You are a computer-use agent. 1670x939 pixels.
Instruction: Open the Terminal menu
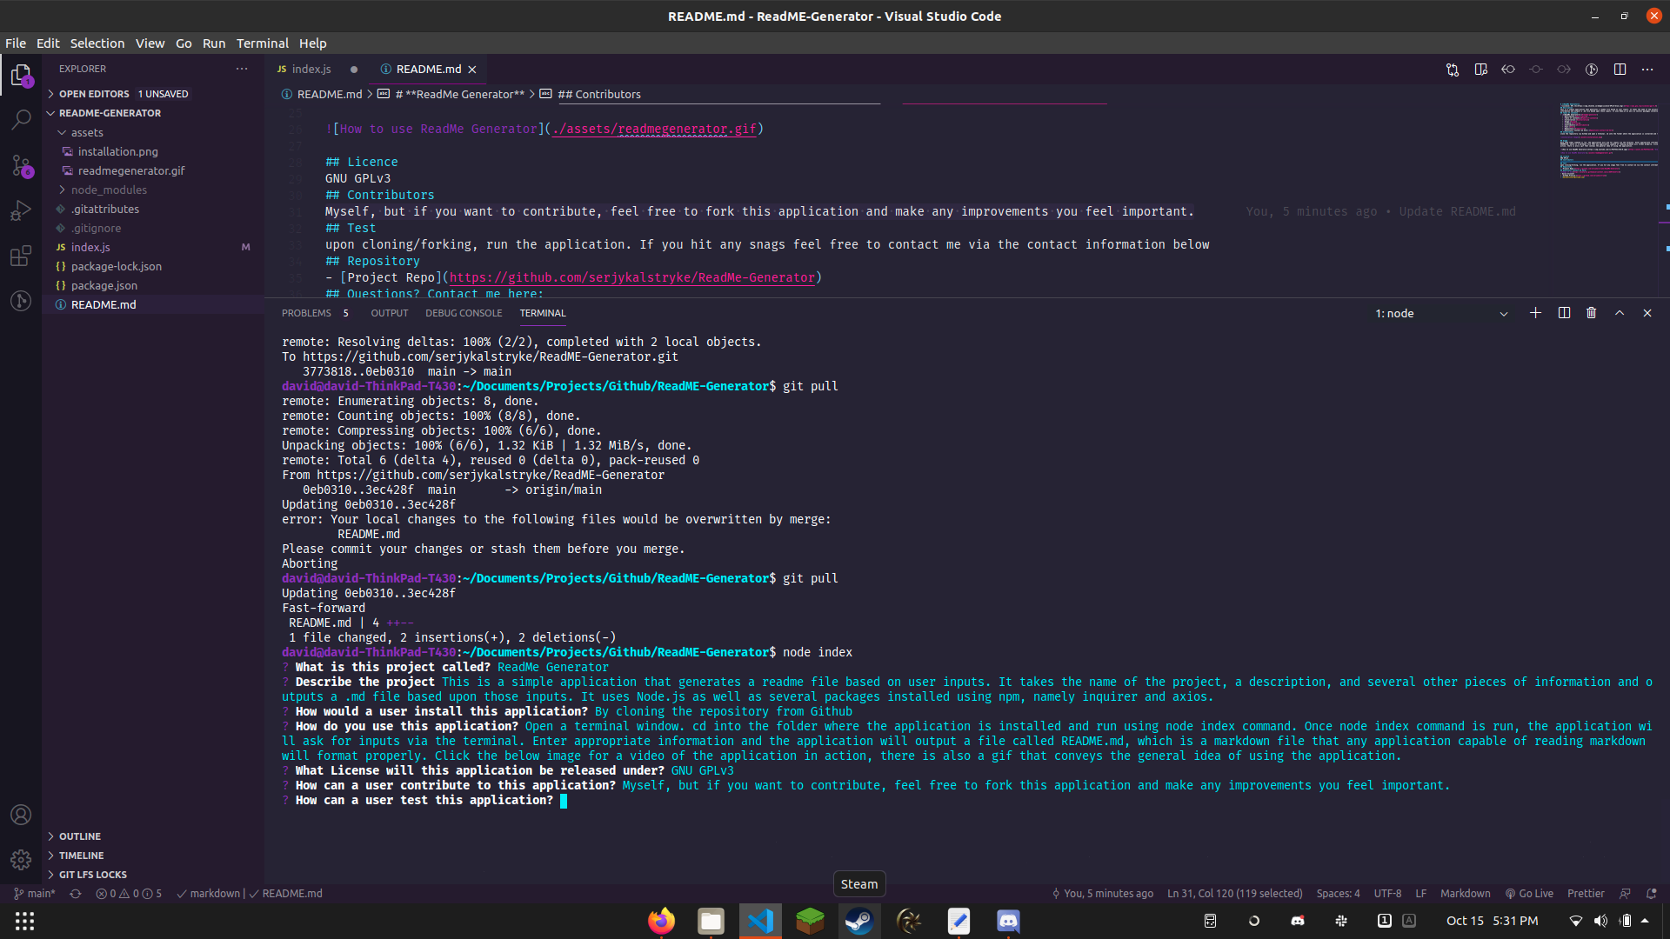point(262,43)
